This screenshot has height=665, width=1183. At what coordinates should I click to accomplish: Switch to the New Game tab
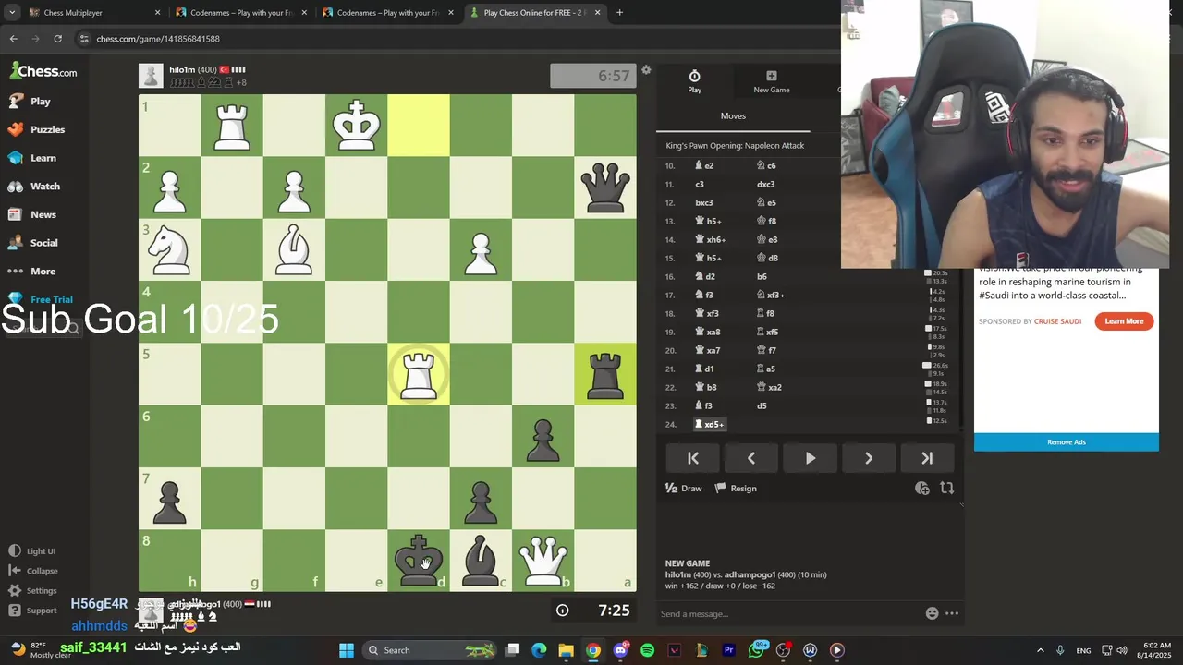coord(771,81)
